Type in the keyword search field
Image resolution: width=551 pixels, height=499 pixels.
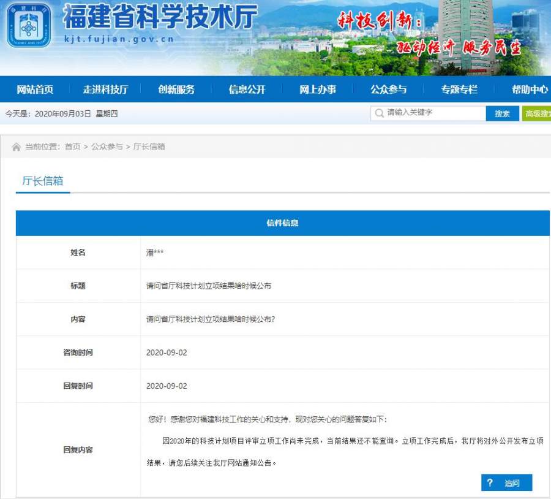pos(433,113)
